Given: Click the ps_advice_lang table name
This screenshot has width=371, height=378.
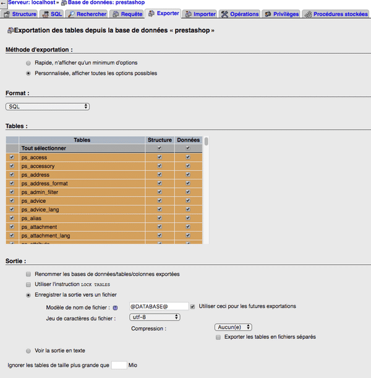Looking at the screenshot, I should [x=40, y=210].
